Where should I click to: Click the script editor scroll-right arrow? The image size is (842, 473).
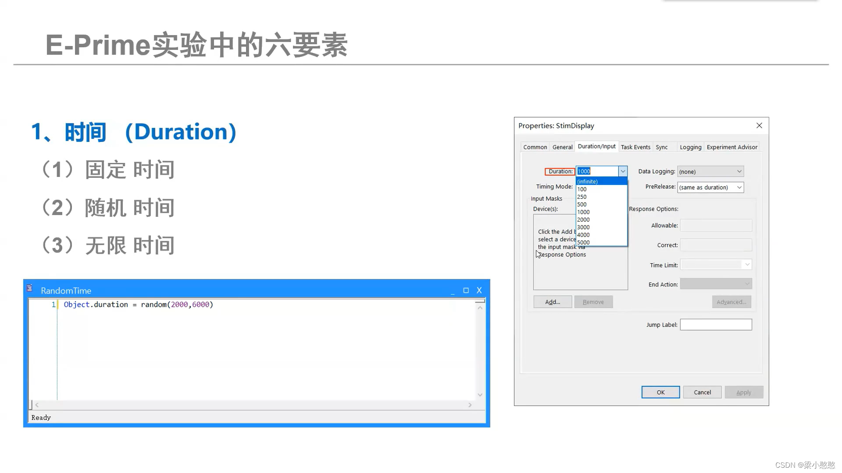click(x=470, y=405)
